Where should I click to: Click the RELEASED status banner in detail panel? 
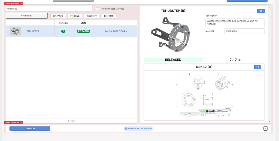(x=173, y=60)
